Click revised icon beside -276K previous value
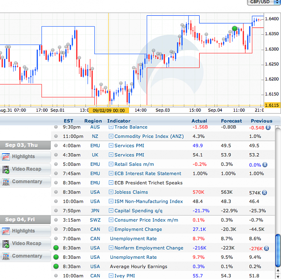 tap(266, 248)
